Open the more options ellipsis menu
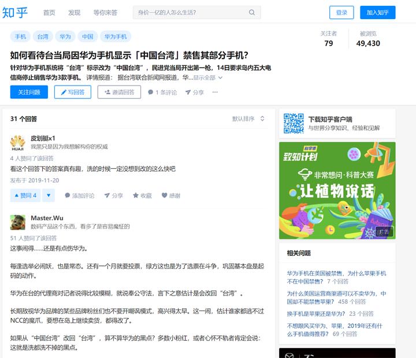 215,92
